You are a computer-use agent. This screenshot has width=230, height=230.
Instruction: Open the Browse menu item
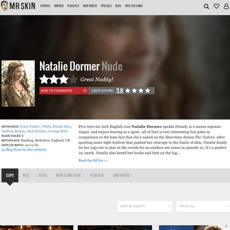58,6
